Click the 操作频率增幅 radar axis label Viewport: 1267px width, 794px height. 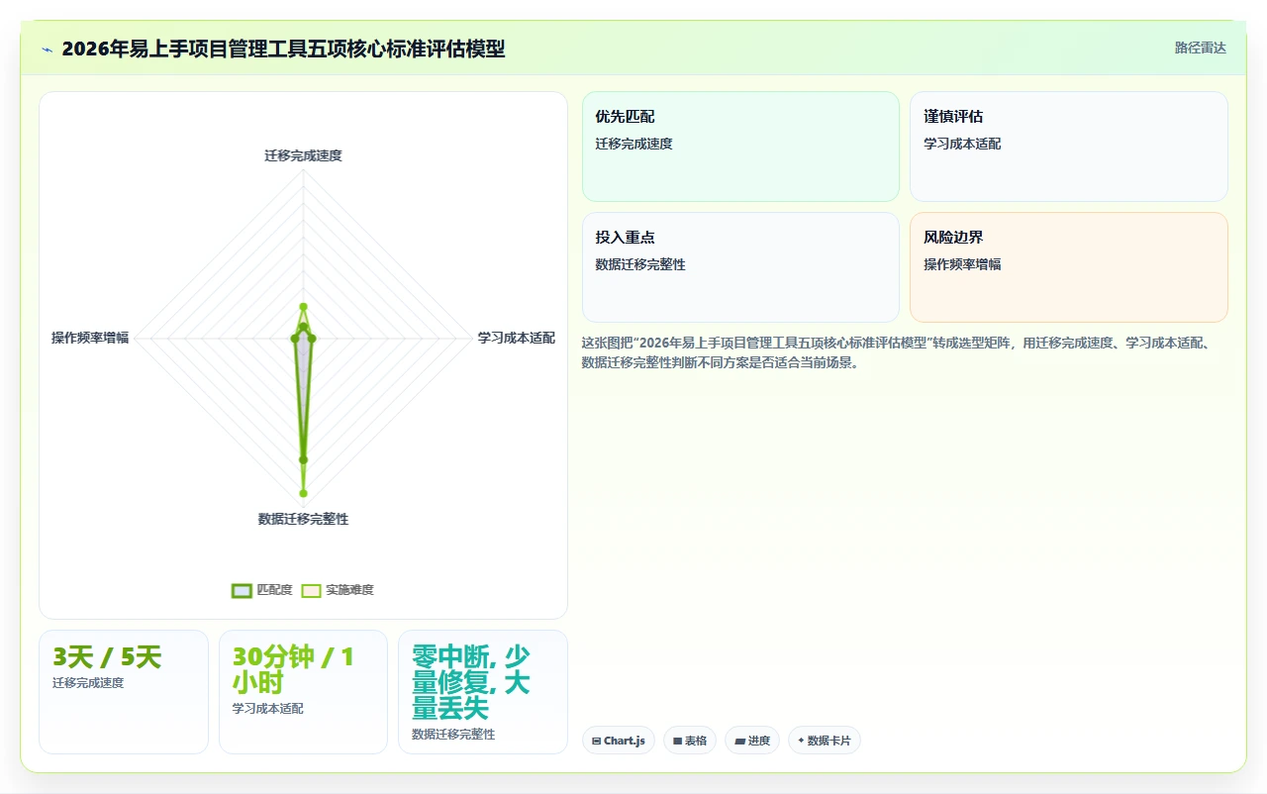[90, 338]
